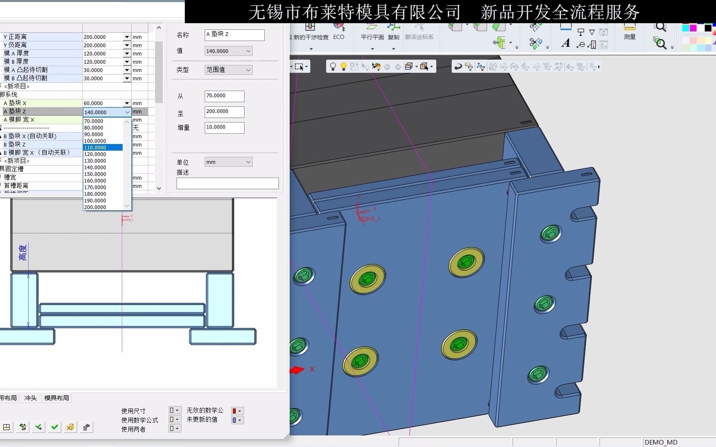Open the 值 140.0000 combo box
The image size is (716, 447).
pyautogui.click(x=228, y=51)
